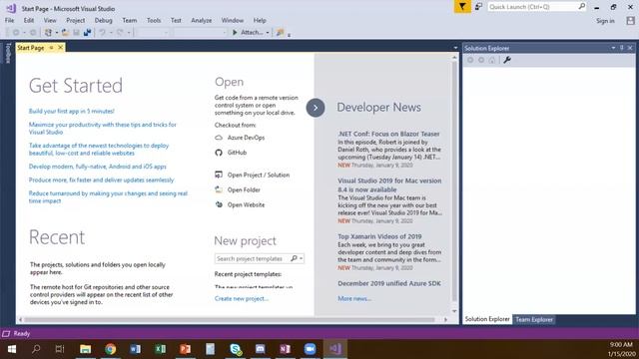Click the Redo toolbar icon

tap(120, 33)
